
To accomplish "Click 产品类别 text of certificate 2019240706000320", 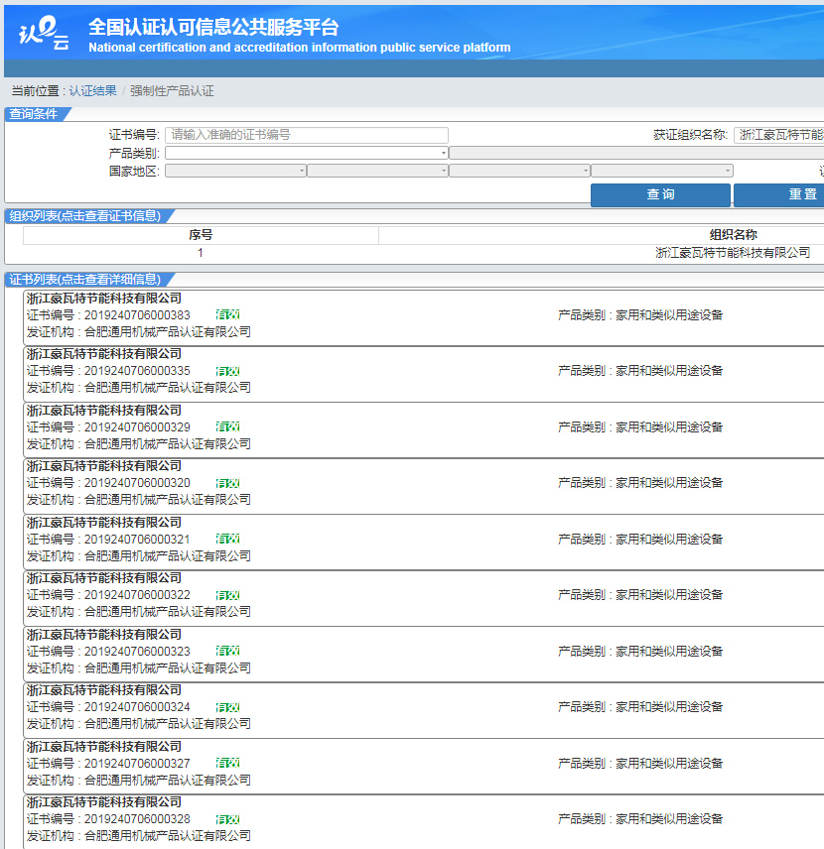I will pyautogui.click(x=640, y=483).
